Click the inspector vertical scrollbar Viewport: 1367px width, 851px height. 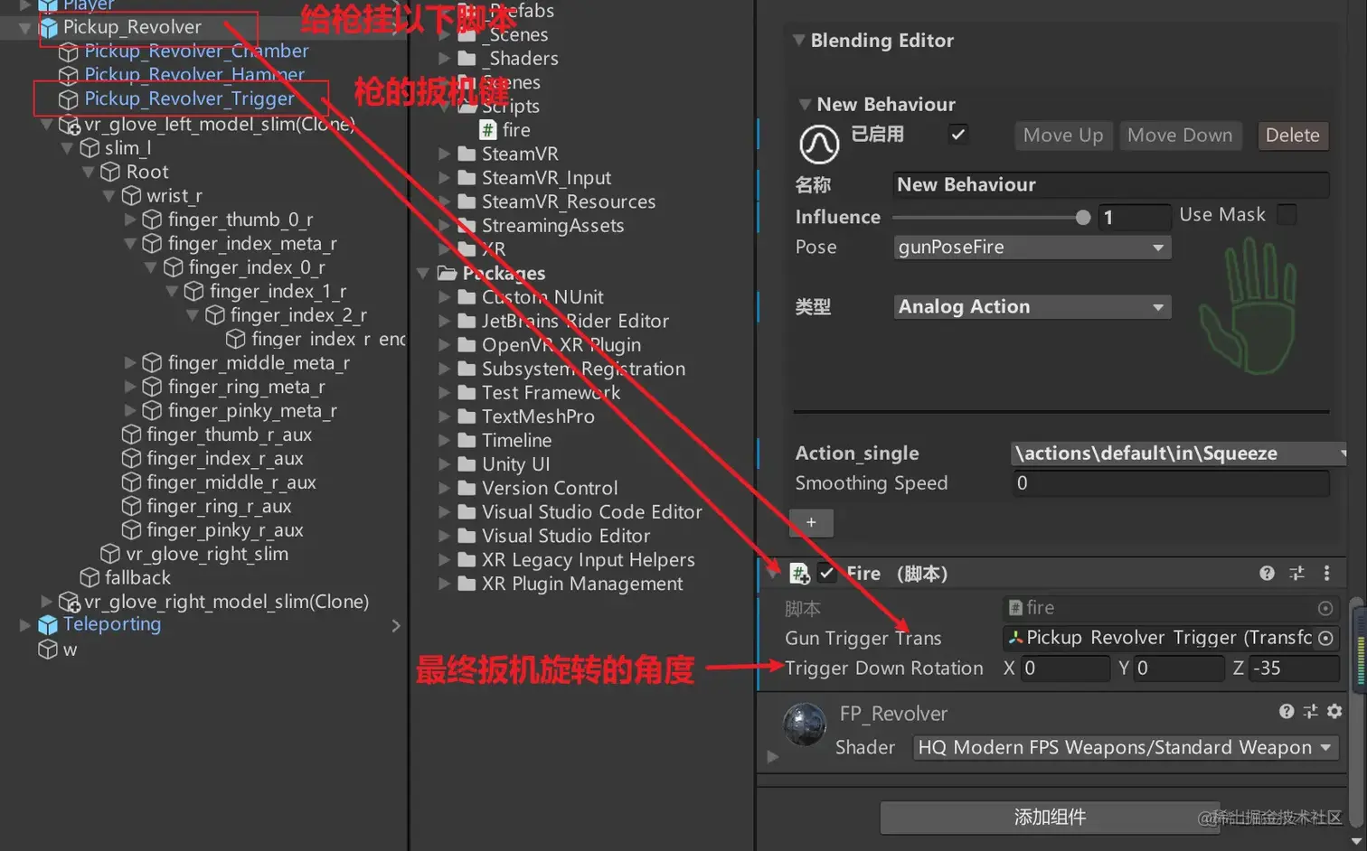[x=1356, y=714]
